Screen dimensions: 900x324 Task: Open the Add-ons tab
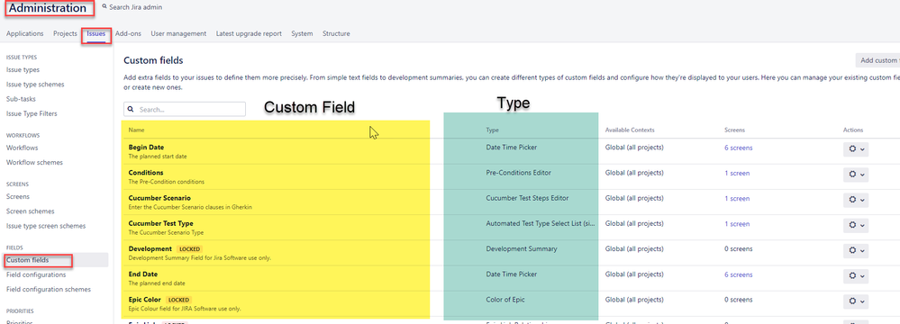click(128, 34)
